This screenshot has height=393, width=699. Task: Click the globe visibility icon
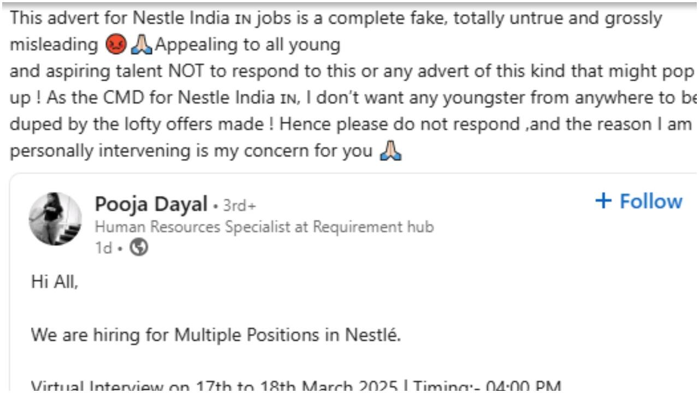(139, 248)
